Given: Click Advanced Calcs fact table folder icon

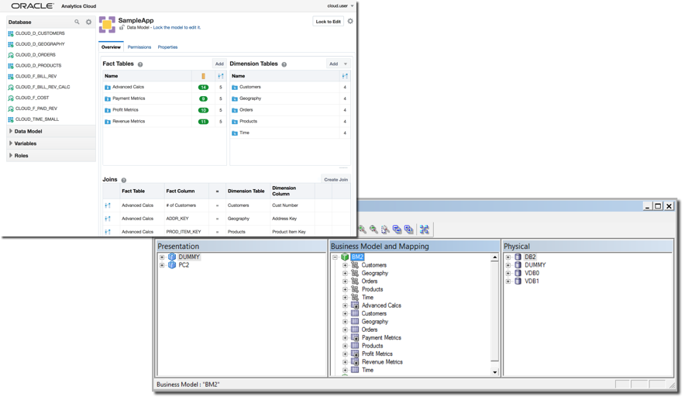Looking at the screenshot, I should [x=108, y=88].
